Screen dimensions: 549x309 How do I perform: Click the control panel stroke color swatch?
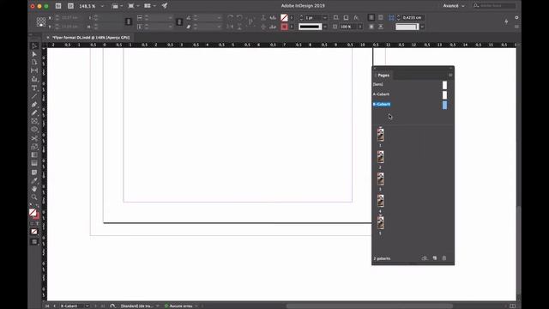[284, 27]
